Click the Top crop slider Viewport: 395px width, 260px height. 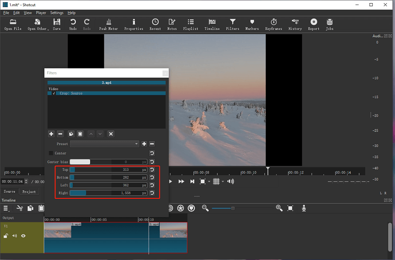108,169
